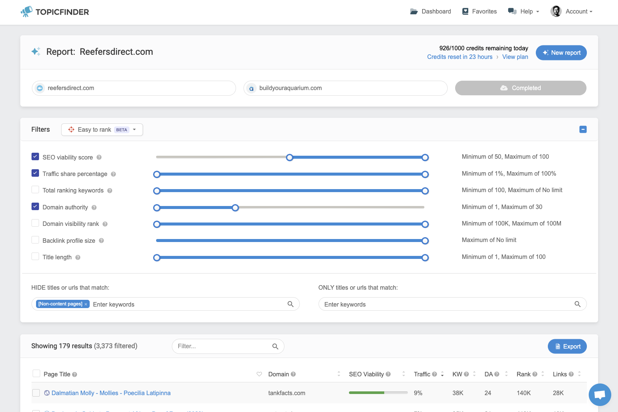This screenshot has height=412, width=618.
Task: Enable Title length filter
Action: tap(35, 256)
